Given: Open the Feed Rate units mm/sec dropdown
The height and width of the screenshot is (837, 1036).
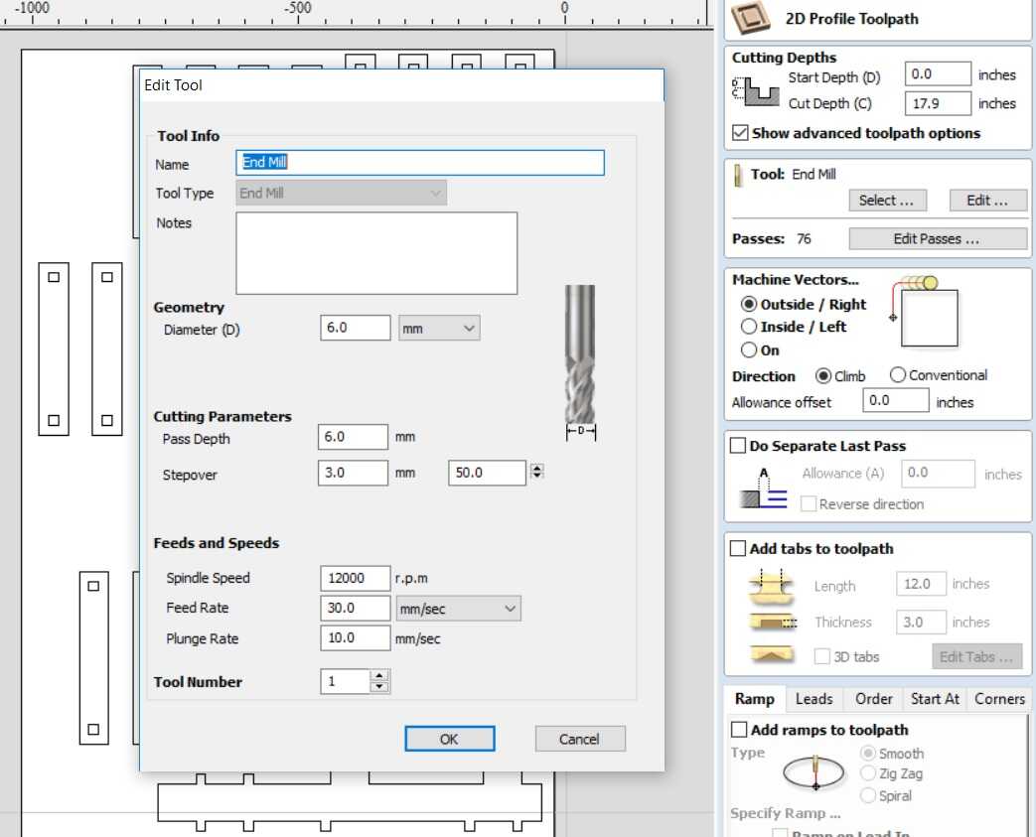Looking at the screenshot, I should (x=458, y=609).
